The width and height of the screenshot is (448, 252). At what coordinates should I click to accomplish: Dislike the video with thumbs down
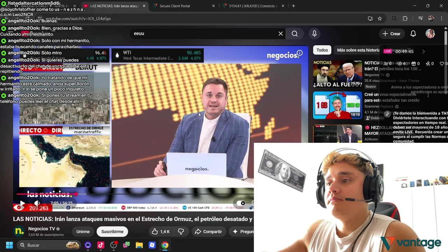coord(181,232)
